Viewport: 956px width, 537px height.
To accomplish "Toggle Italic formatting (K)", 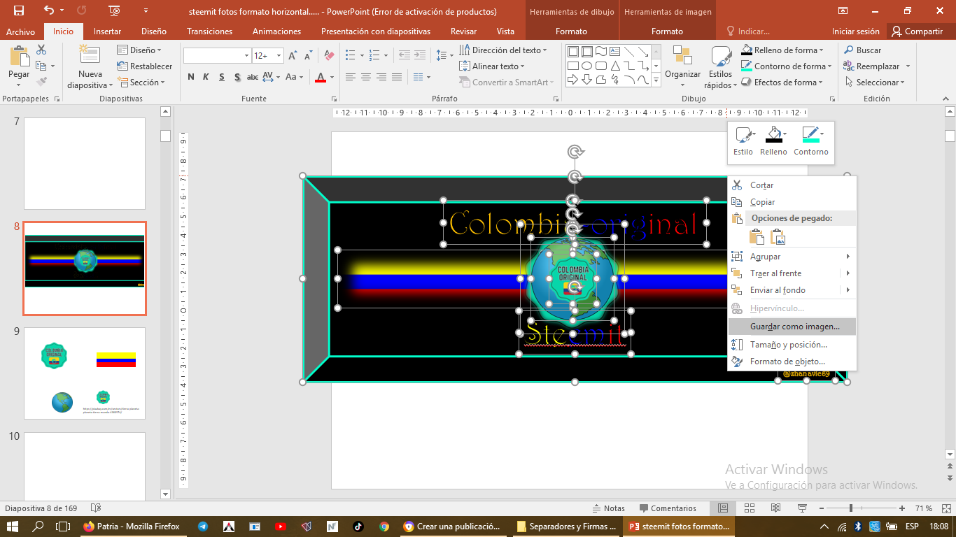I will click(x=206, y=77).
